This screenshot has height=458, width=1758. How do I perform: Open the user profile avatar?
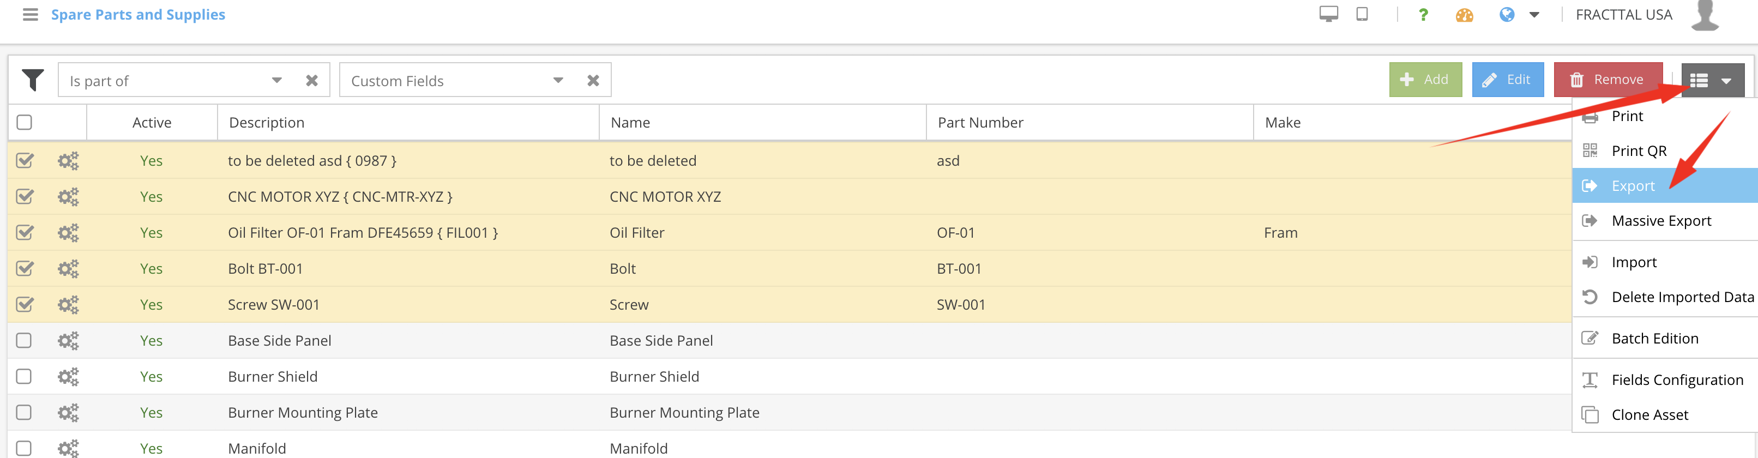coord(1704,15)
